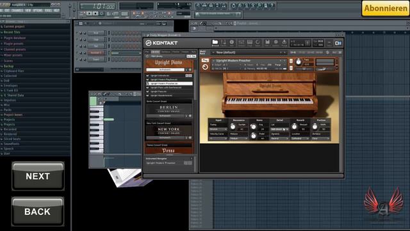
Task: Open Dynamic Neutral dropdown
Action: [x=279, y=139]
